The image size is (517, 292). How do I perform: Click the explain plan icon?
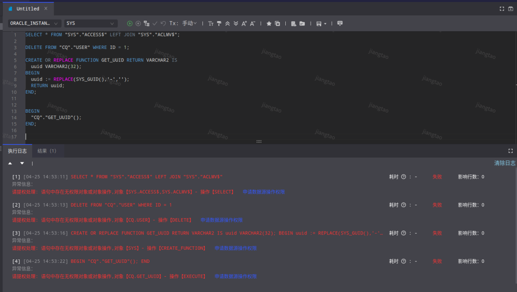[146, 23]
